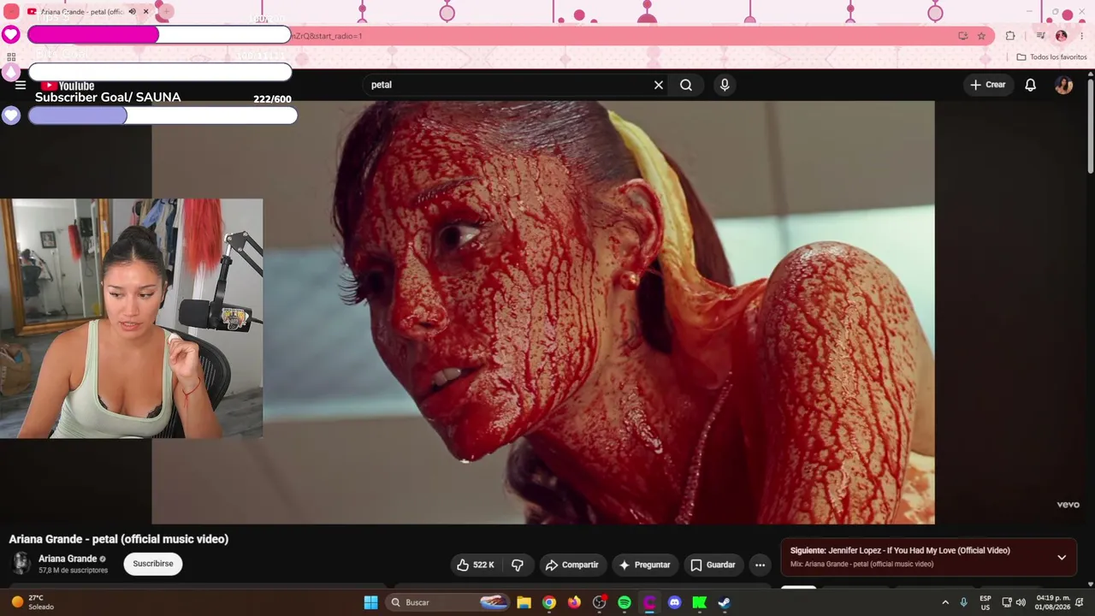
Task: Click the Preguntar ask button
Action: 644,565
